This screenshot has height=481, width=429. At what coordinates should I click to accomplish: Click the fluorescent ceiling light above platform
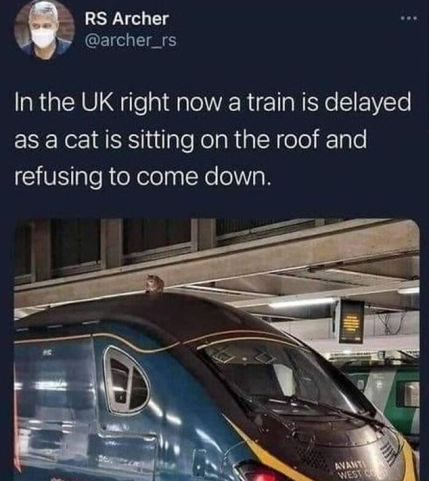pyautogui.click(x=301, y=303)
